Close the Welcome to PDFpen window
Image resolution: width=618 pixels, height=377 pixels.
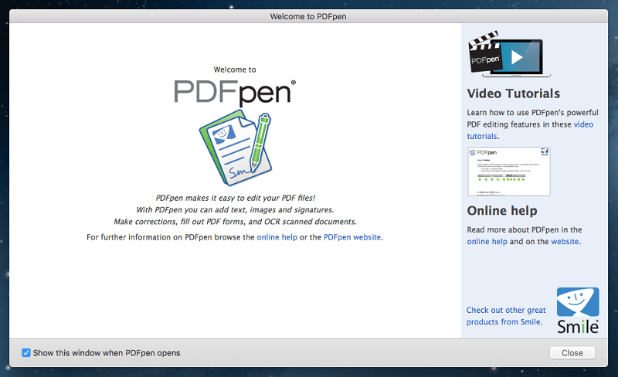pos(572,353)
